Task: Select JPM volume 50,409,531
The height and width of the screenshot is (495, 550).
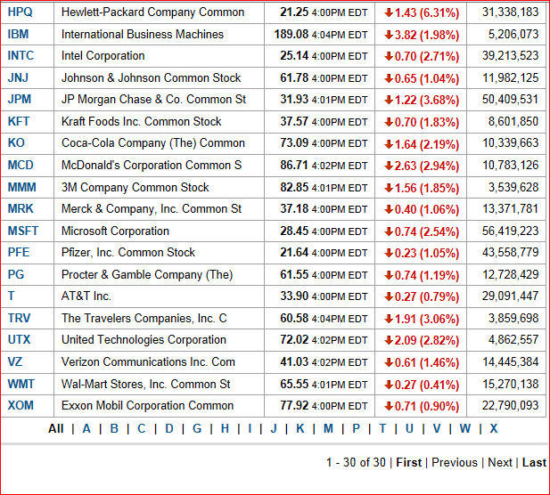Action: [510, 100]
